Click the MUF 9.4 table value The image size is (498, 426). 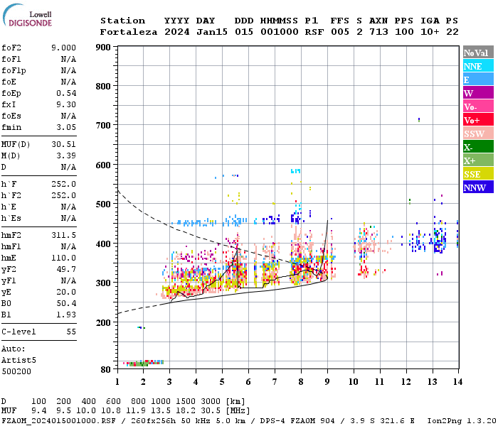point(38,411)
